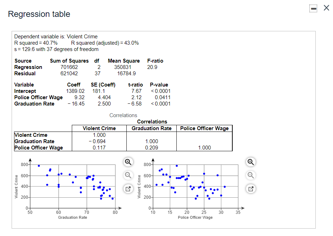The width and height of the screenshot is (333, 236).
Task: Click the Violent Crime column header in Correlations
Action: point(99,128)
